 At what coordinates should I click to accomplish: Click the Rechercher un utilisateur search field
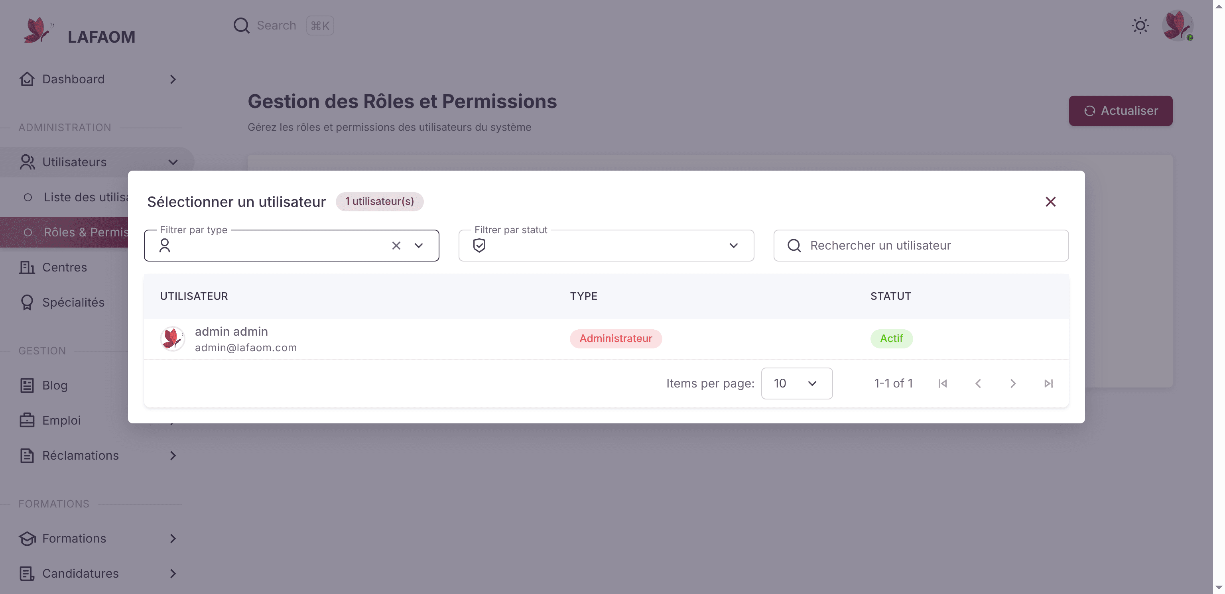pos(921,246)
